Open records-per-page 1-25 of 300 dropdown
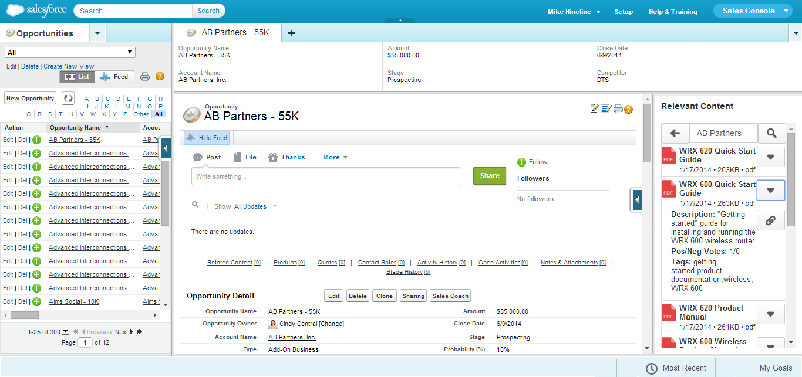 66,332
